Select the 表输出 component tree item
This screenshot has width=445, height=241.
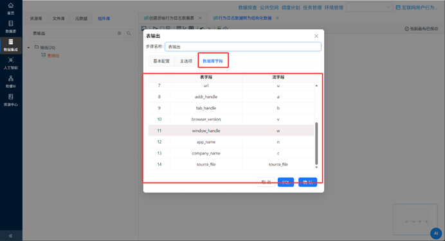pos(53,56)
